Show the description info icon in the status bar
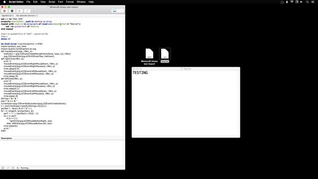 [3, 168]
